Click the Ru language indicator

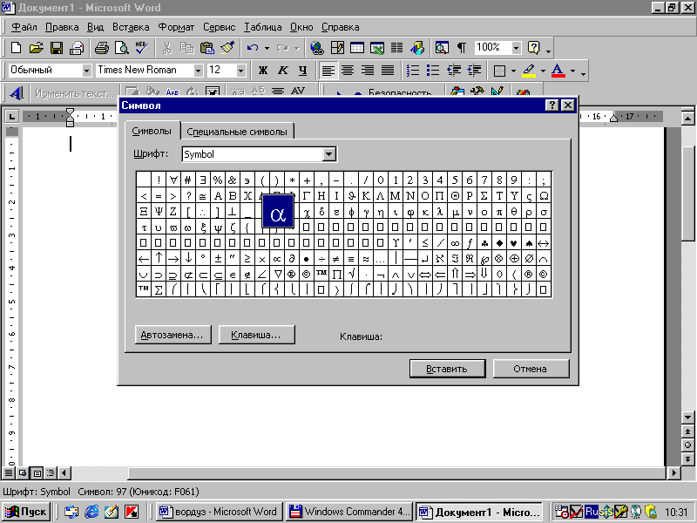pos(592,512)
